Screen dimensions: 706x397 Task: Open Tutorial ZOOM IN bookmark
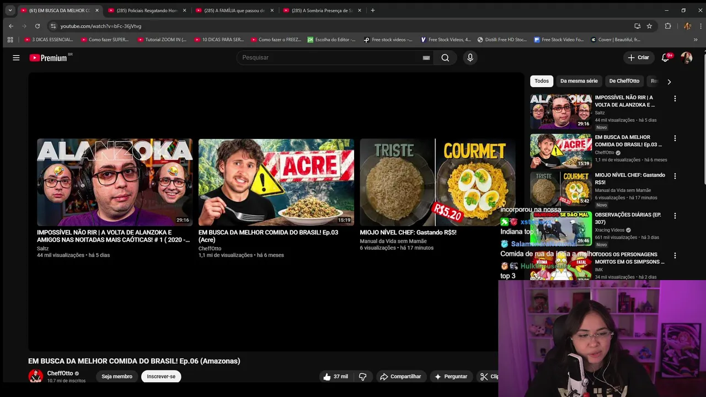(162, 40)
